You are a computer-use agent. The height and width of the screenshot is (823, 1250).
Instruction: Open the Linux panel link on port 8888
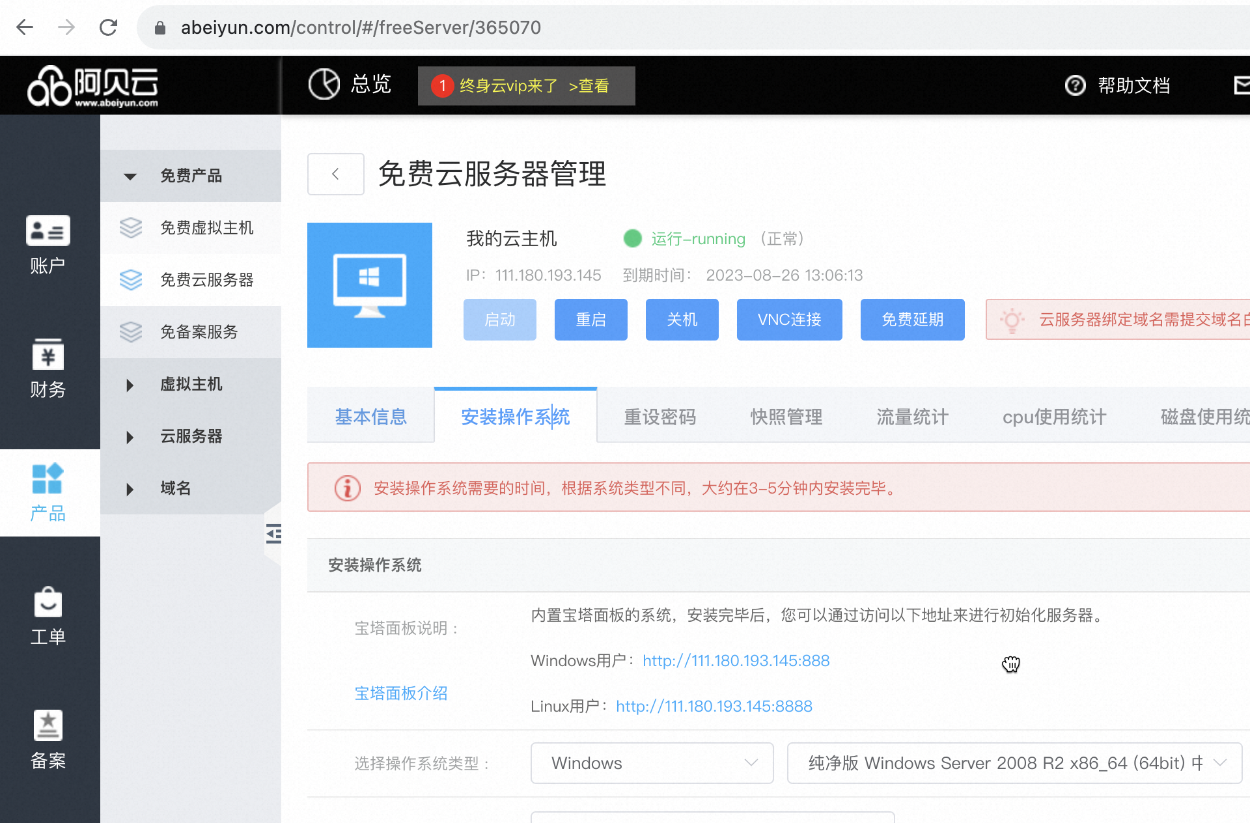coord(714,706)
